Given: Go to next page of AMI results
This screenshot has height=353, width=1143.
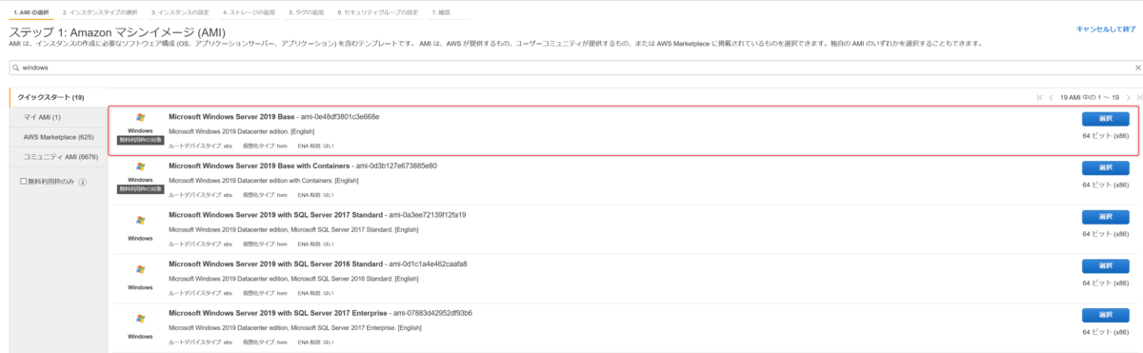Looking at the screenshot, I should click(x=1128, y=97).
